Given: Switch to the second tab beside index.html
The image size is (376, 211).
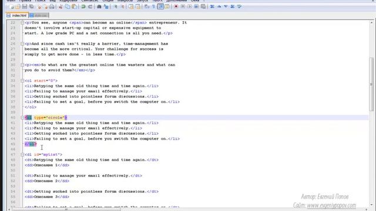Looking at the screenshot, I should pos(39,16).
